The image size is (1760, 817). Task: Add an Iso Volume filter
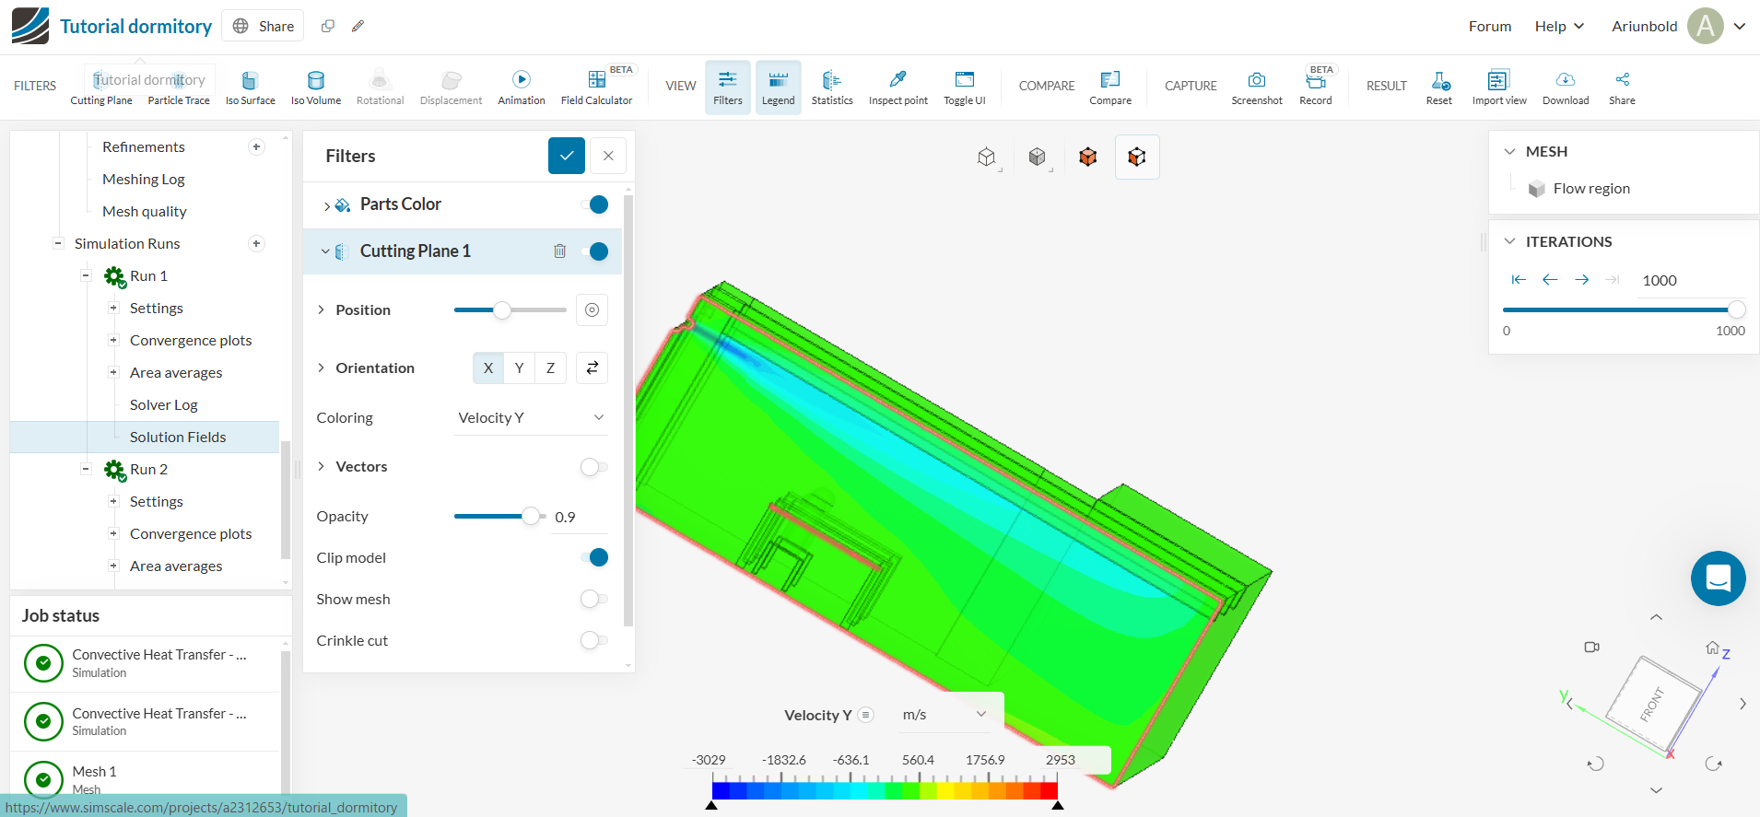click(x=316, y=88)
